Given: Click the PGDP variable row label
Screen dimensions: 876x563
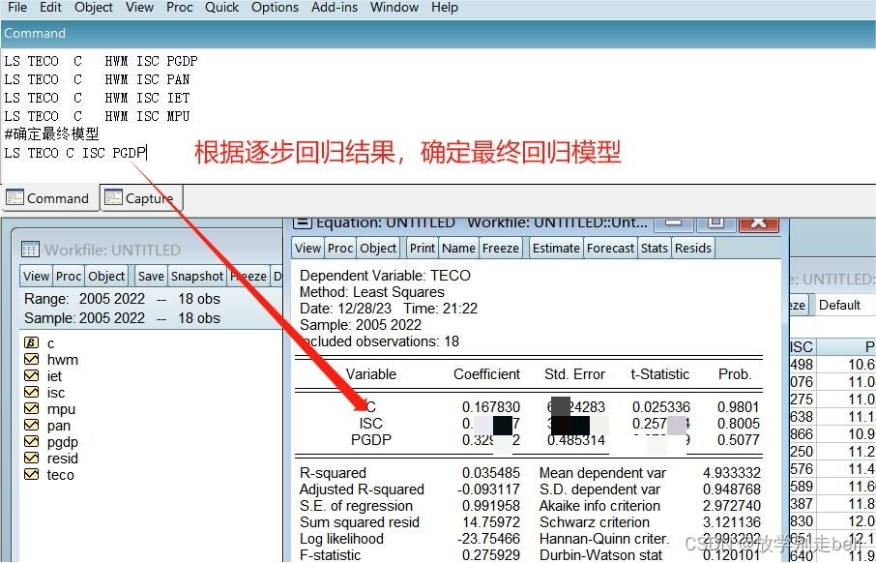Looking at the screenshot, I should coord(371,440).
